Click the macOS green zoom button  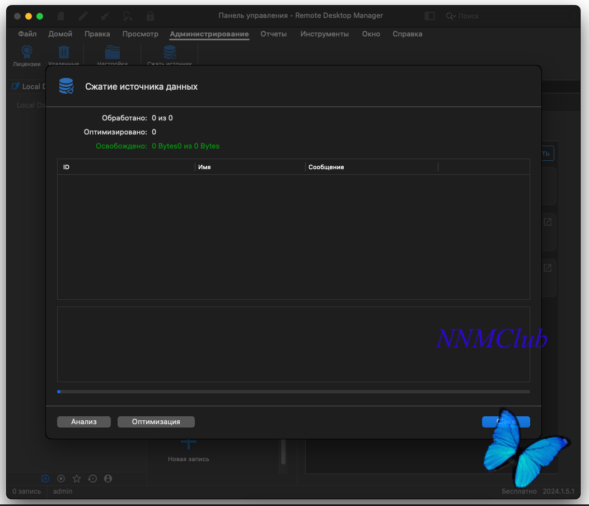point(40,16)
